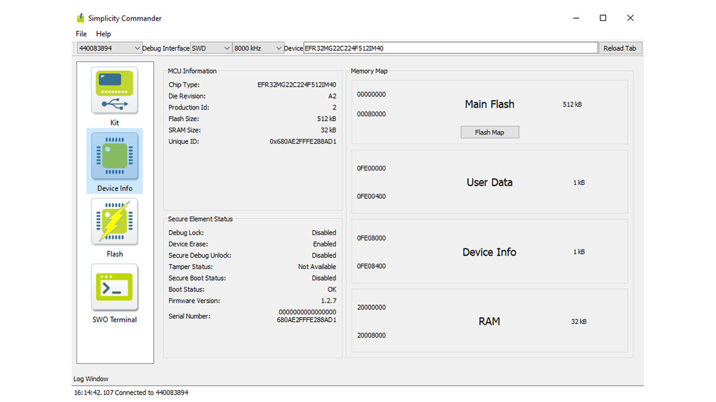Click the Debug Lock Disabled status
The image size is (716, 402).
click(x=324, y=233)
